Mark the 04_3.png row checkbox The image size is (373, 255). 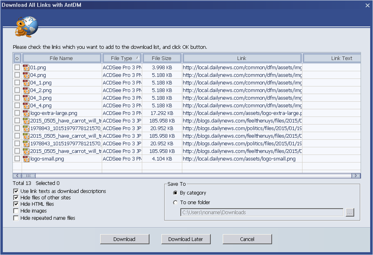(x=17, y=98)
